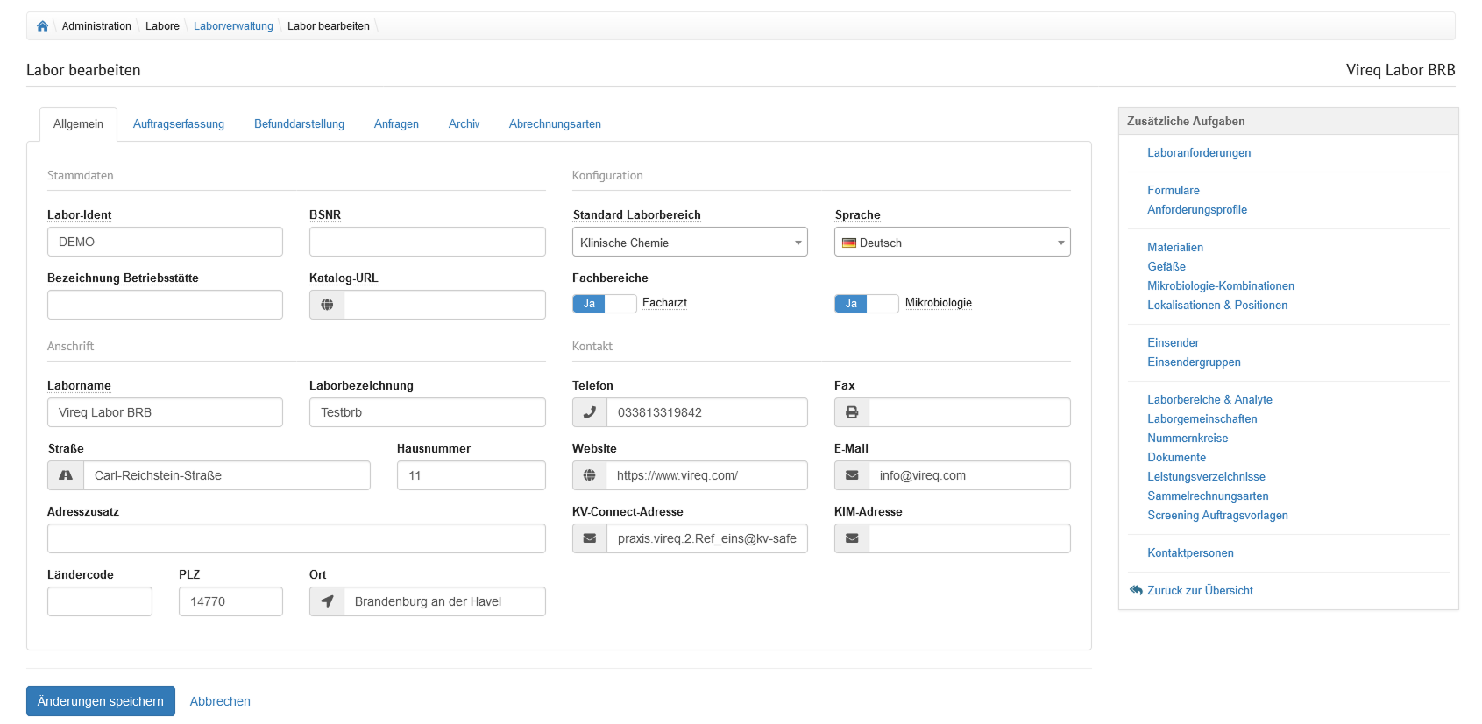Image resolution: width=1482 pixels, height=724 pixels.
Task: Toggle the Facharzt switch
Action: tap(604, 304)
